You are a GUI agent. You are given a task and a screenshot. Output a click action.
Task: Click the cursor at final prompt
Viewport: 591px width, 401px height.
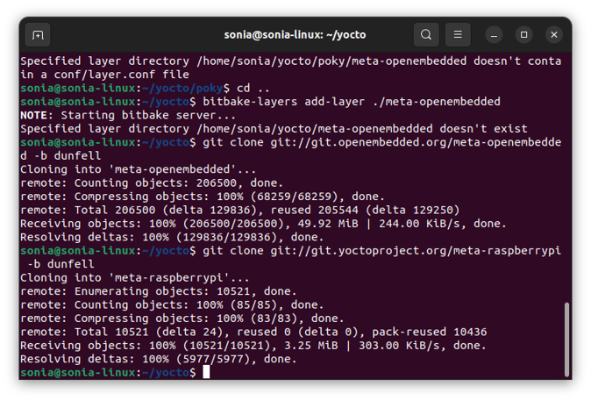click(x=206, y=372)
